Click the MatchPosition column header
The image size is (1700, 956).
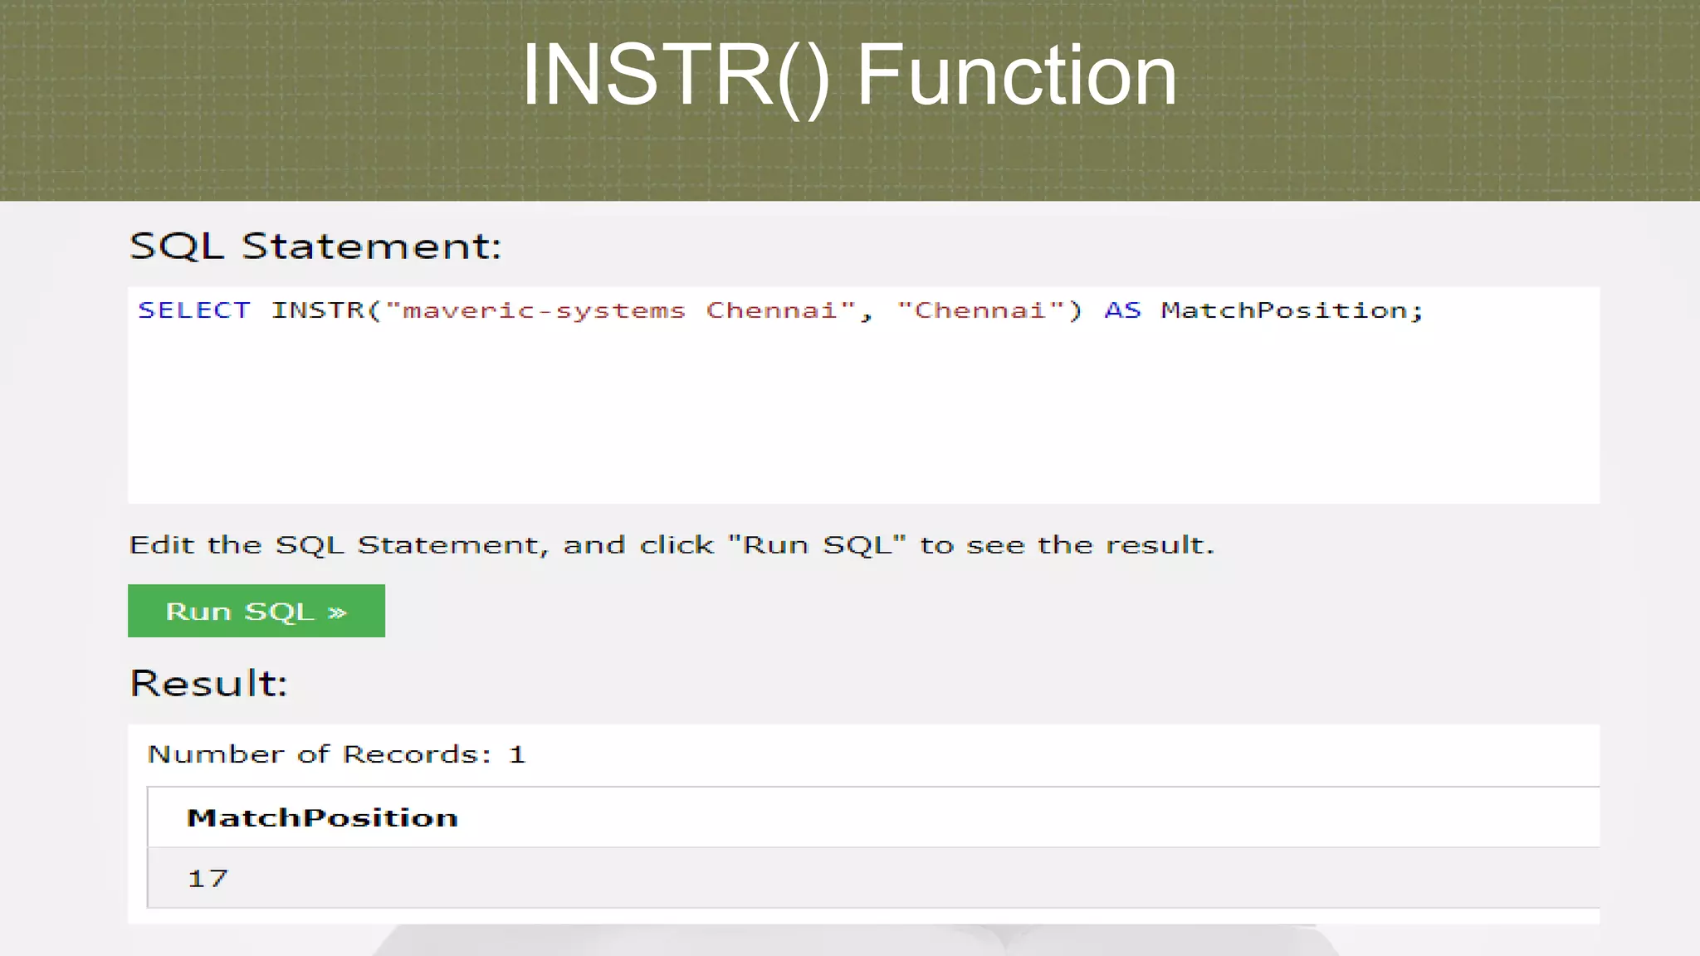pyautogui.click(x=322, y=817)
